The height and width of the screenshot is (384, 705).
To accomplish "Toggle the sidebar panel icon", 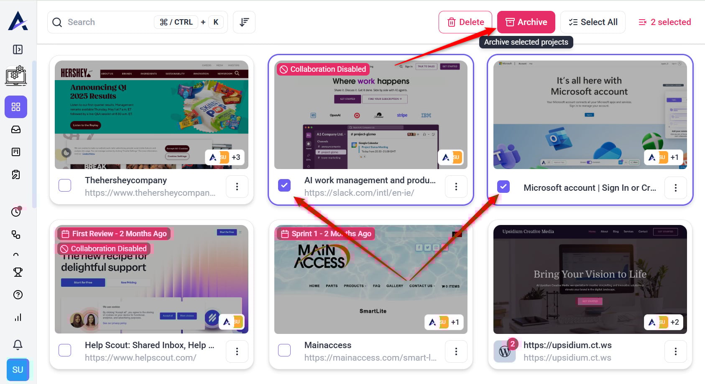I will pyautogui.click(x=18, y=50).
